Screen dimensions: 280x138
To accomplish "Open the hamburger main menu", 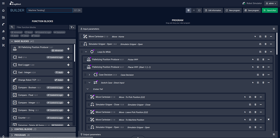I will [x=3, y=3].
